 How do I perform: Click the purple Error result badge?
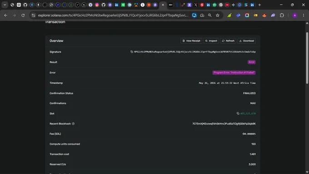(x=252, y=62)
